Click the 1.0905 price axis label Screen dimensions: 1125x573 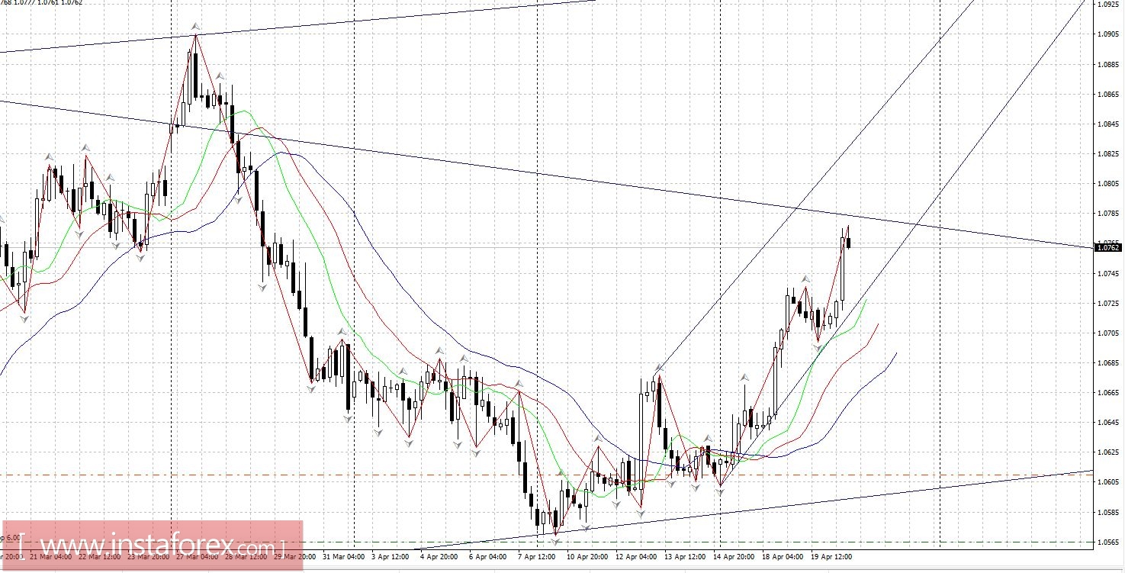(1108, 34)
